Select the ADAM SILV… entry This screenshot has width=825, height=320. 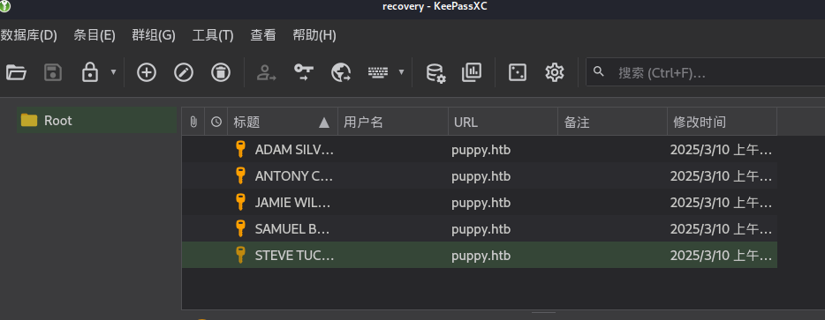pyautogui.click(x=480, y=150)
